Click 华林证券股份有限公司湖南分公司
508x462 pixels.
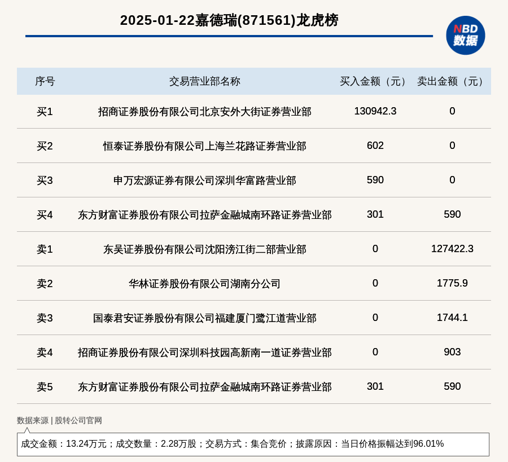coord(205,284)
